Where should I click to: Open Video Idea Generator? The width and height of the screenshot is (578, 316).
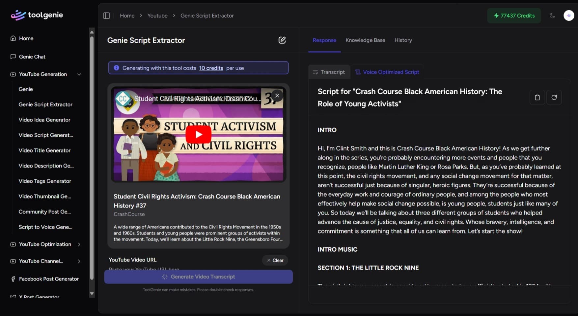point(44,120)
